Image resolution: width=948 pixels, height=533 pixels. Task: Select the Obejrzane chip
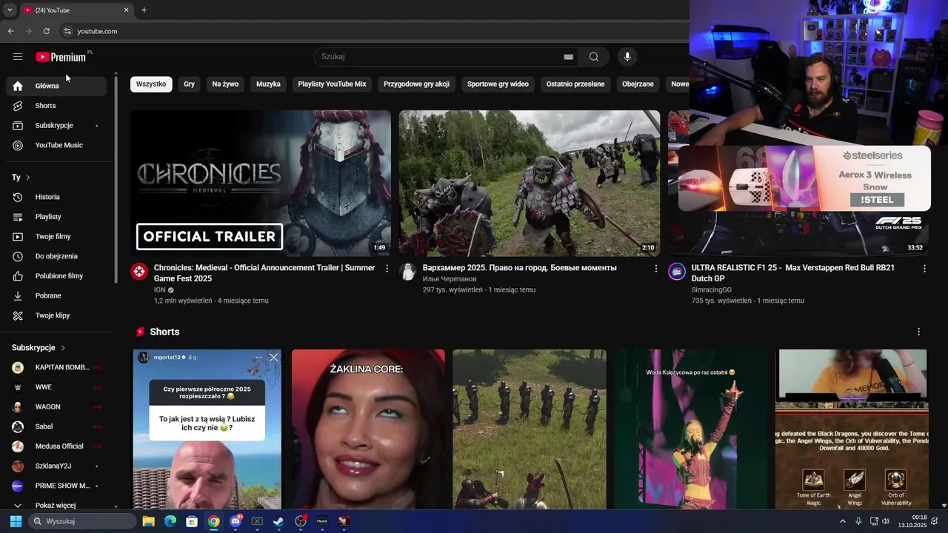pos(638,84)
